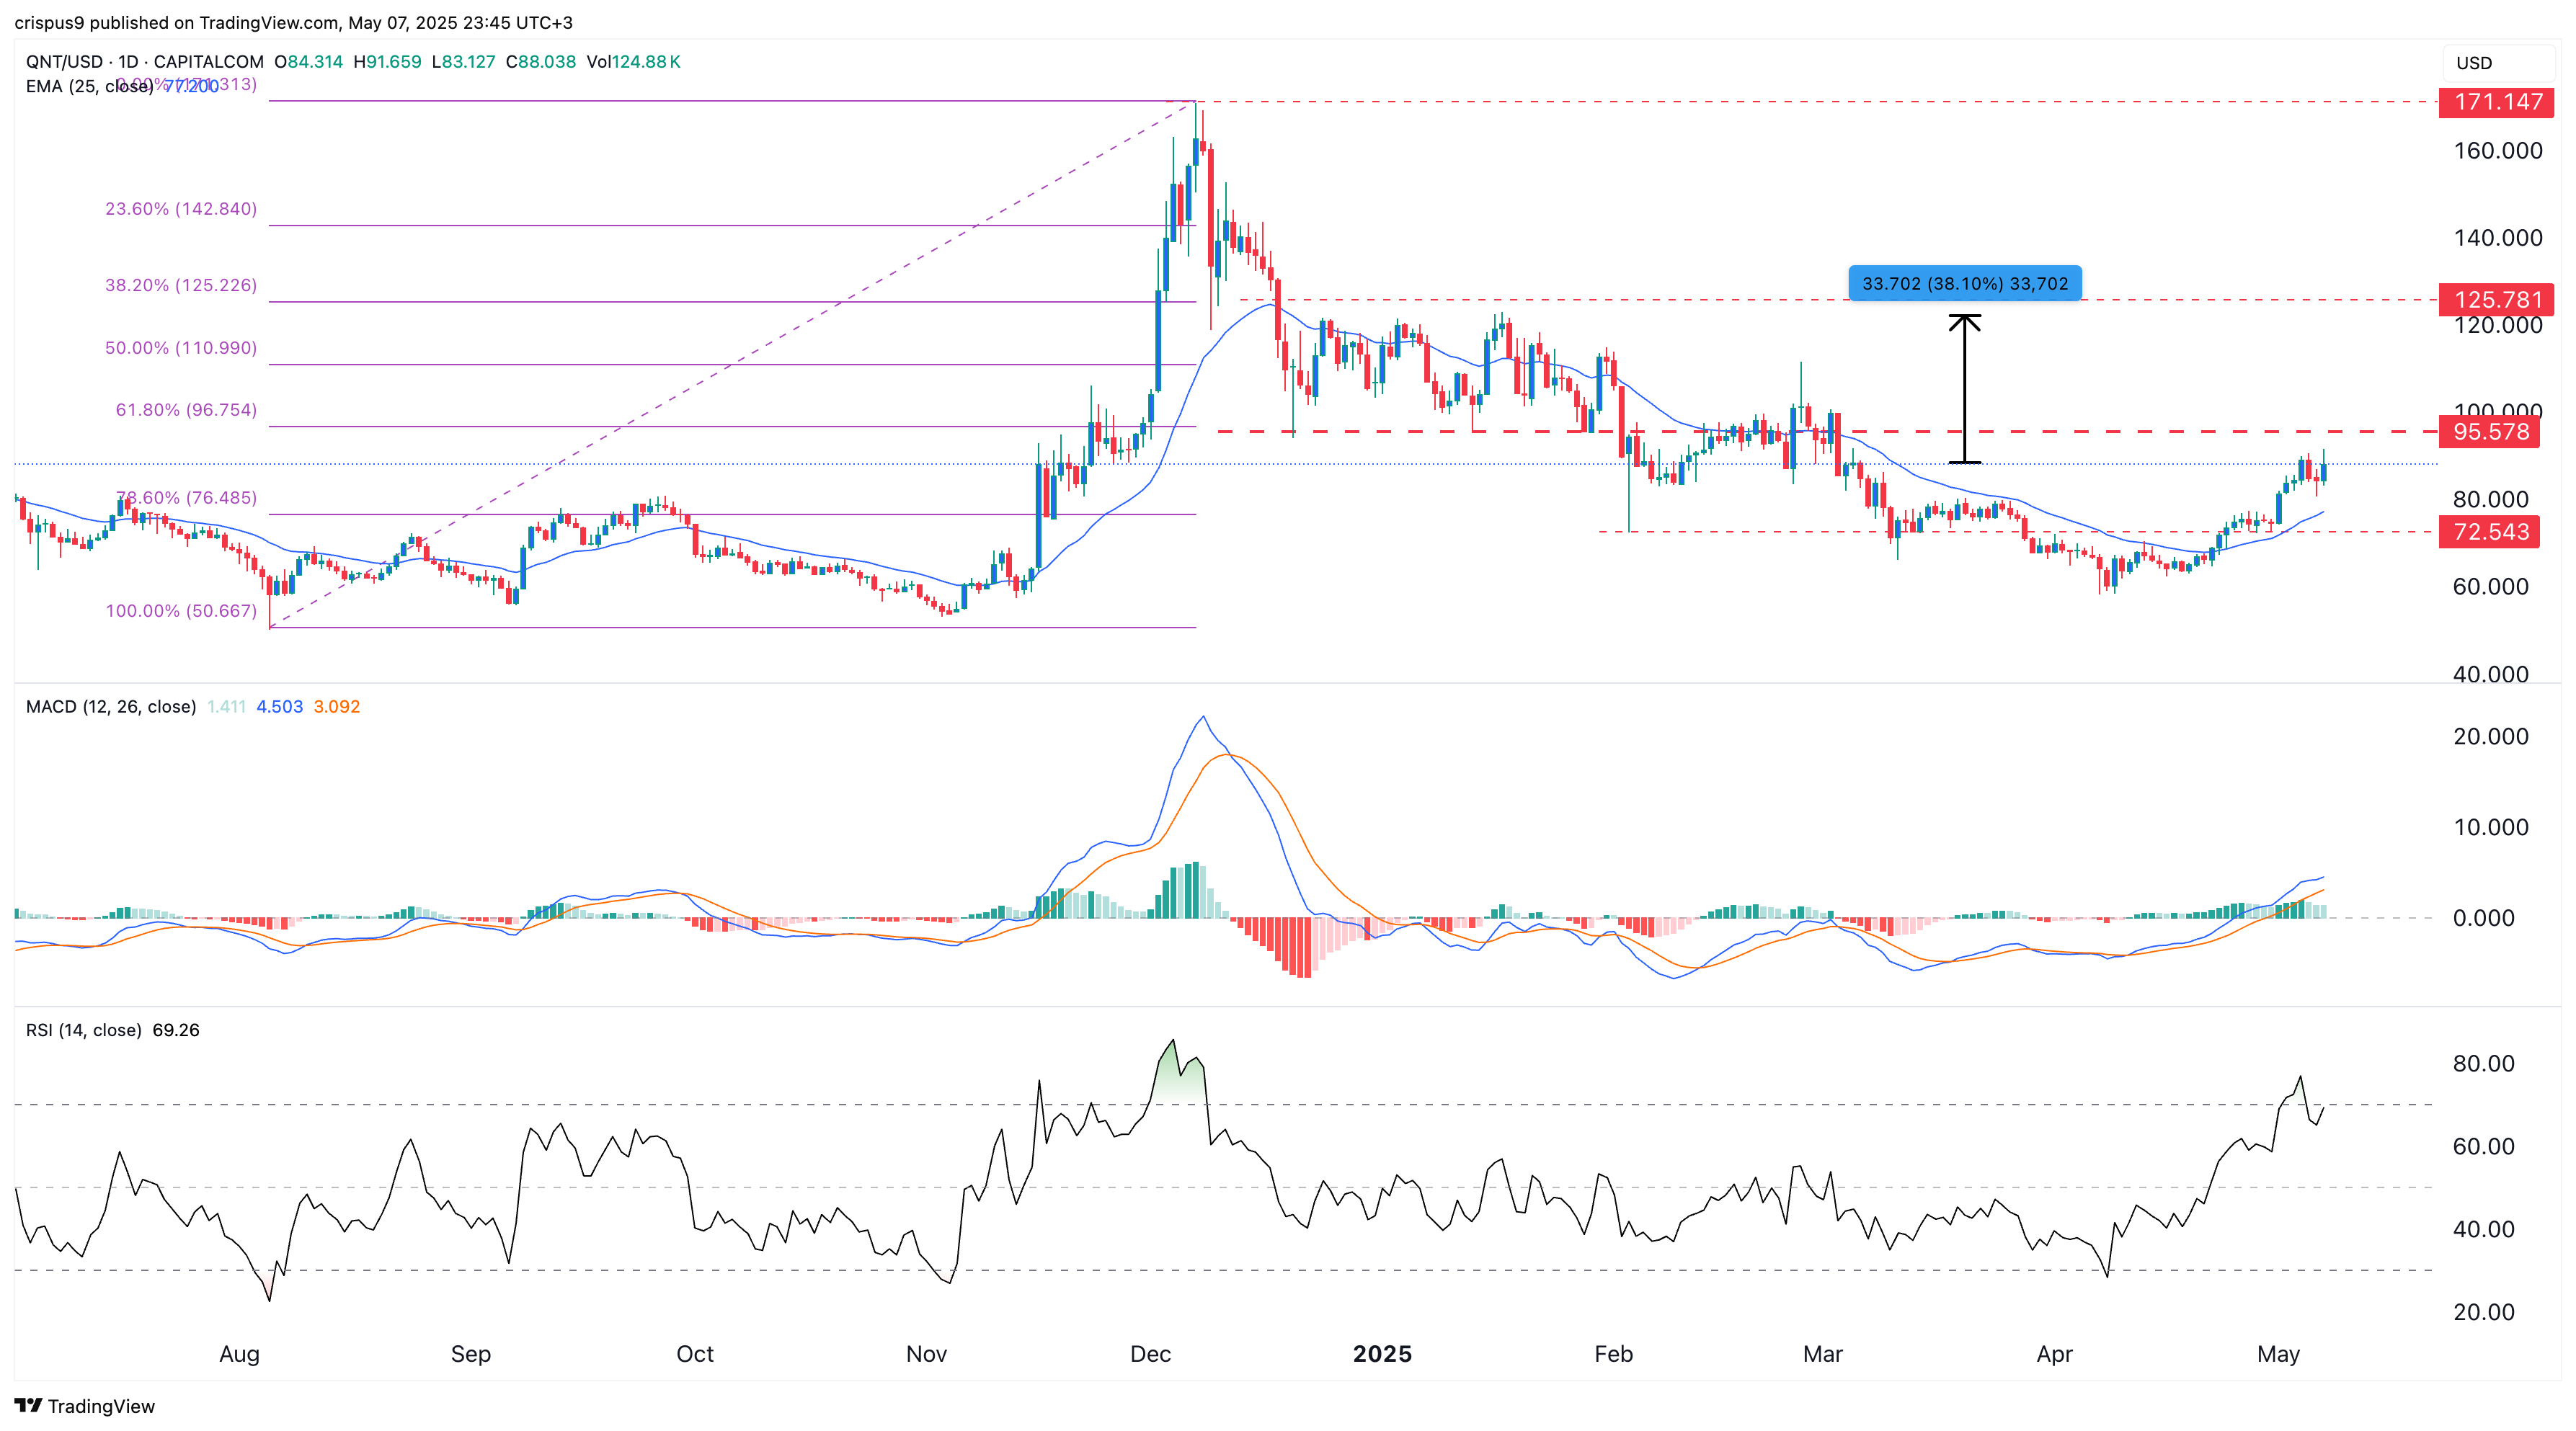This screenshot has height=1431, width=2576.
Task: Click the Vol 124.88 K readout
Action: click(x=634, y=61)
